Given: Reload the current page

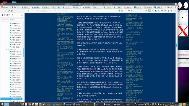Looking at the screenshot, I should coord(9,11).
